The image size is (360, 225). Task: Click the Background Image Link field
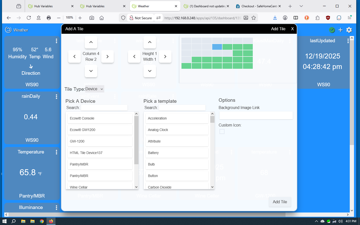[x=256, y=115]
